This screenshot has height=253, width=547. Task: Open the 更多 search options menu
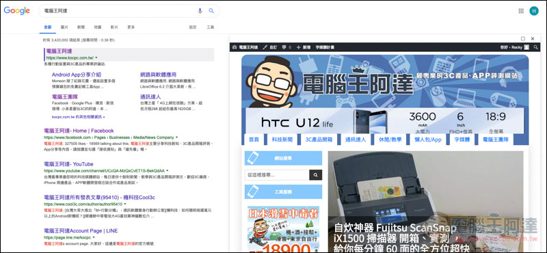(131, 27)
